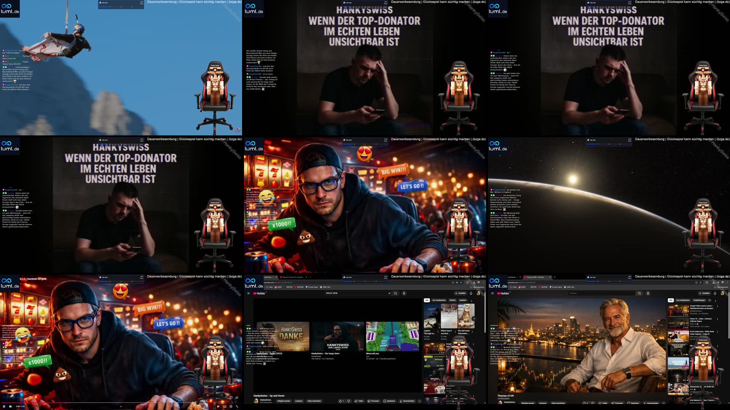Exit fullscreen in the bottom-left player
Screen dimensions: 730x410
237,406
